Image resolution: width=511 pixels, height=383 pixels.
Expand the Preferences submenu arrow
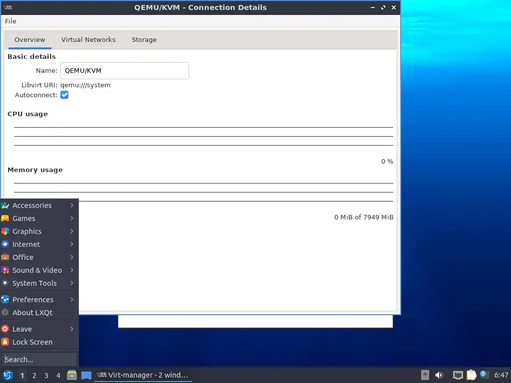[x=72, y=299]
